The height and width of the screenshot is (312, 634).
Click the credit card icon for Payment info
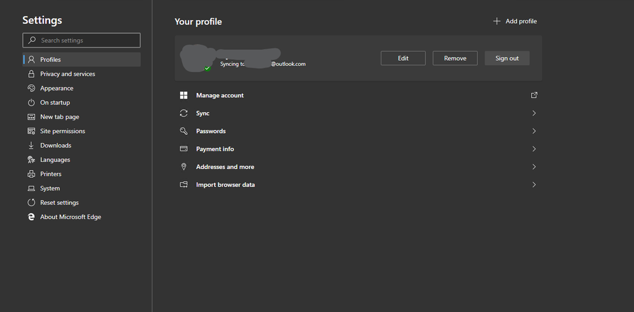[x=183, y=149]
